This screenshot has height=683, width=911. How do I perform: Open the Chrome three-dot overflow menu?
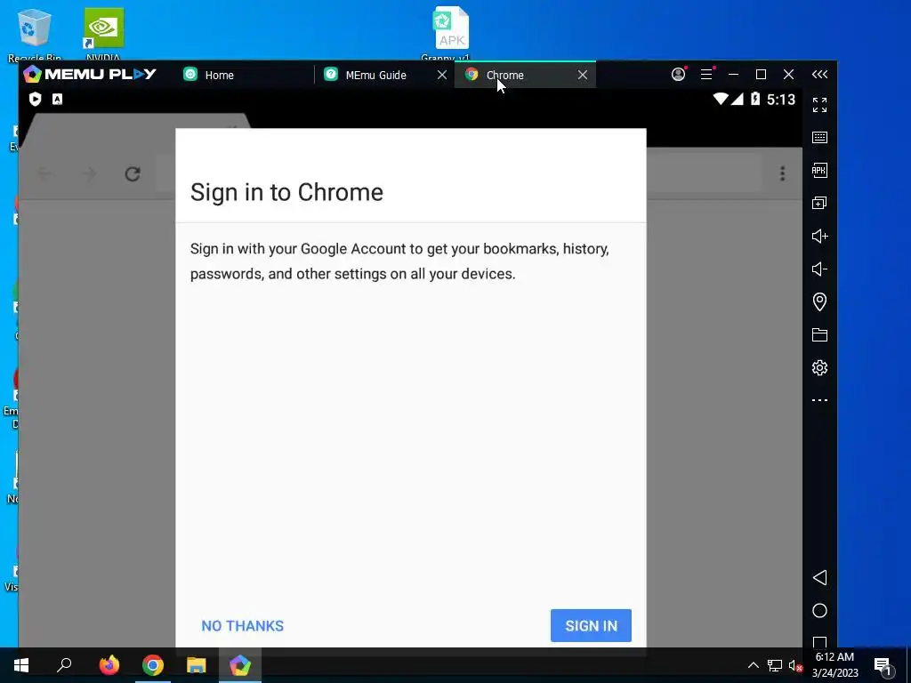coord(783,173)
